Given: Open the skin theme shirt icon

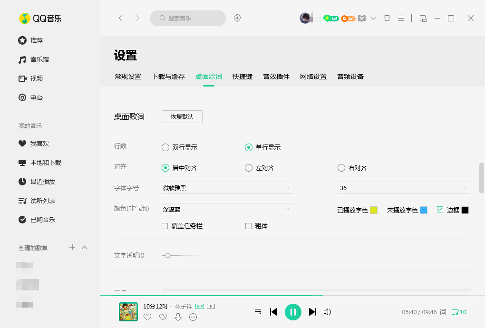Looking at the screenshot, I should point(387,18).
